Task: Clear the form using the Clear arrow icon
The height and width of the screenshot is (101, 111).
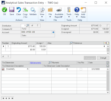Action: tap(19, 10)
